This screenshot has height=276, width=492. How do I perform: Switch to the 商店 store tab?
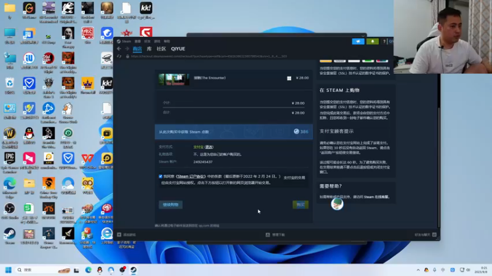pos(137,49)
